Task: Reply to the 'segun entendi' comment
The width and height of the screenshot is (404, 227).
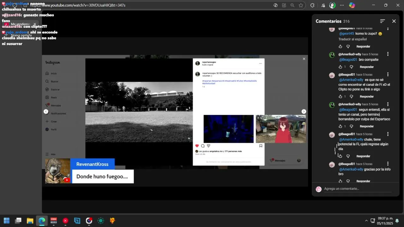Action: [x=367, y=126]
